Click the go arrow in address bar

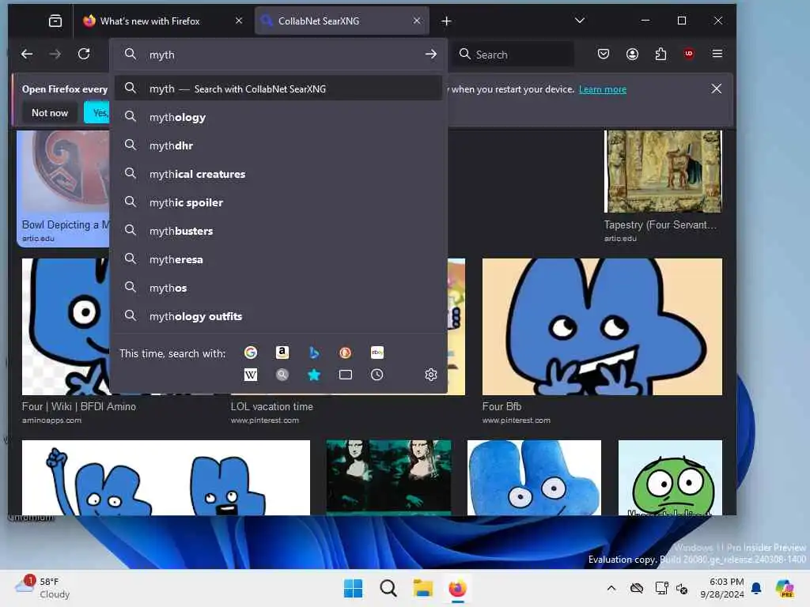(x=431, y=55)
